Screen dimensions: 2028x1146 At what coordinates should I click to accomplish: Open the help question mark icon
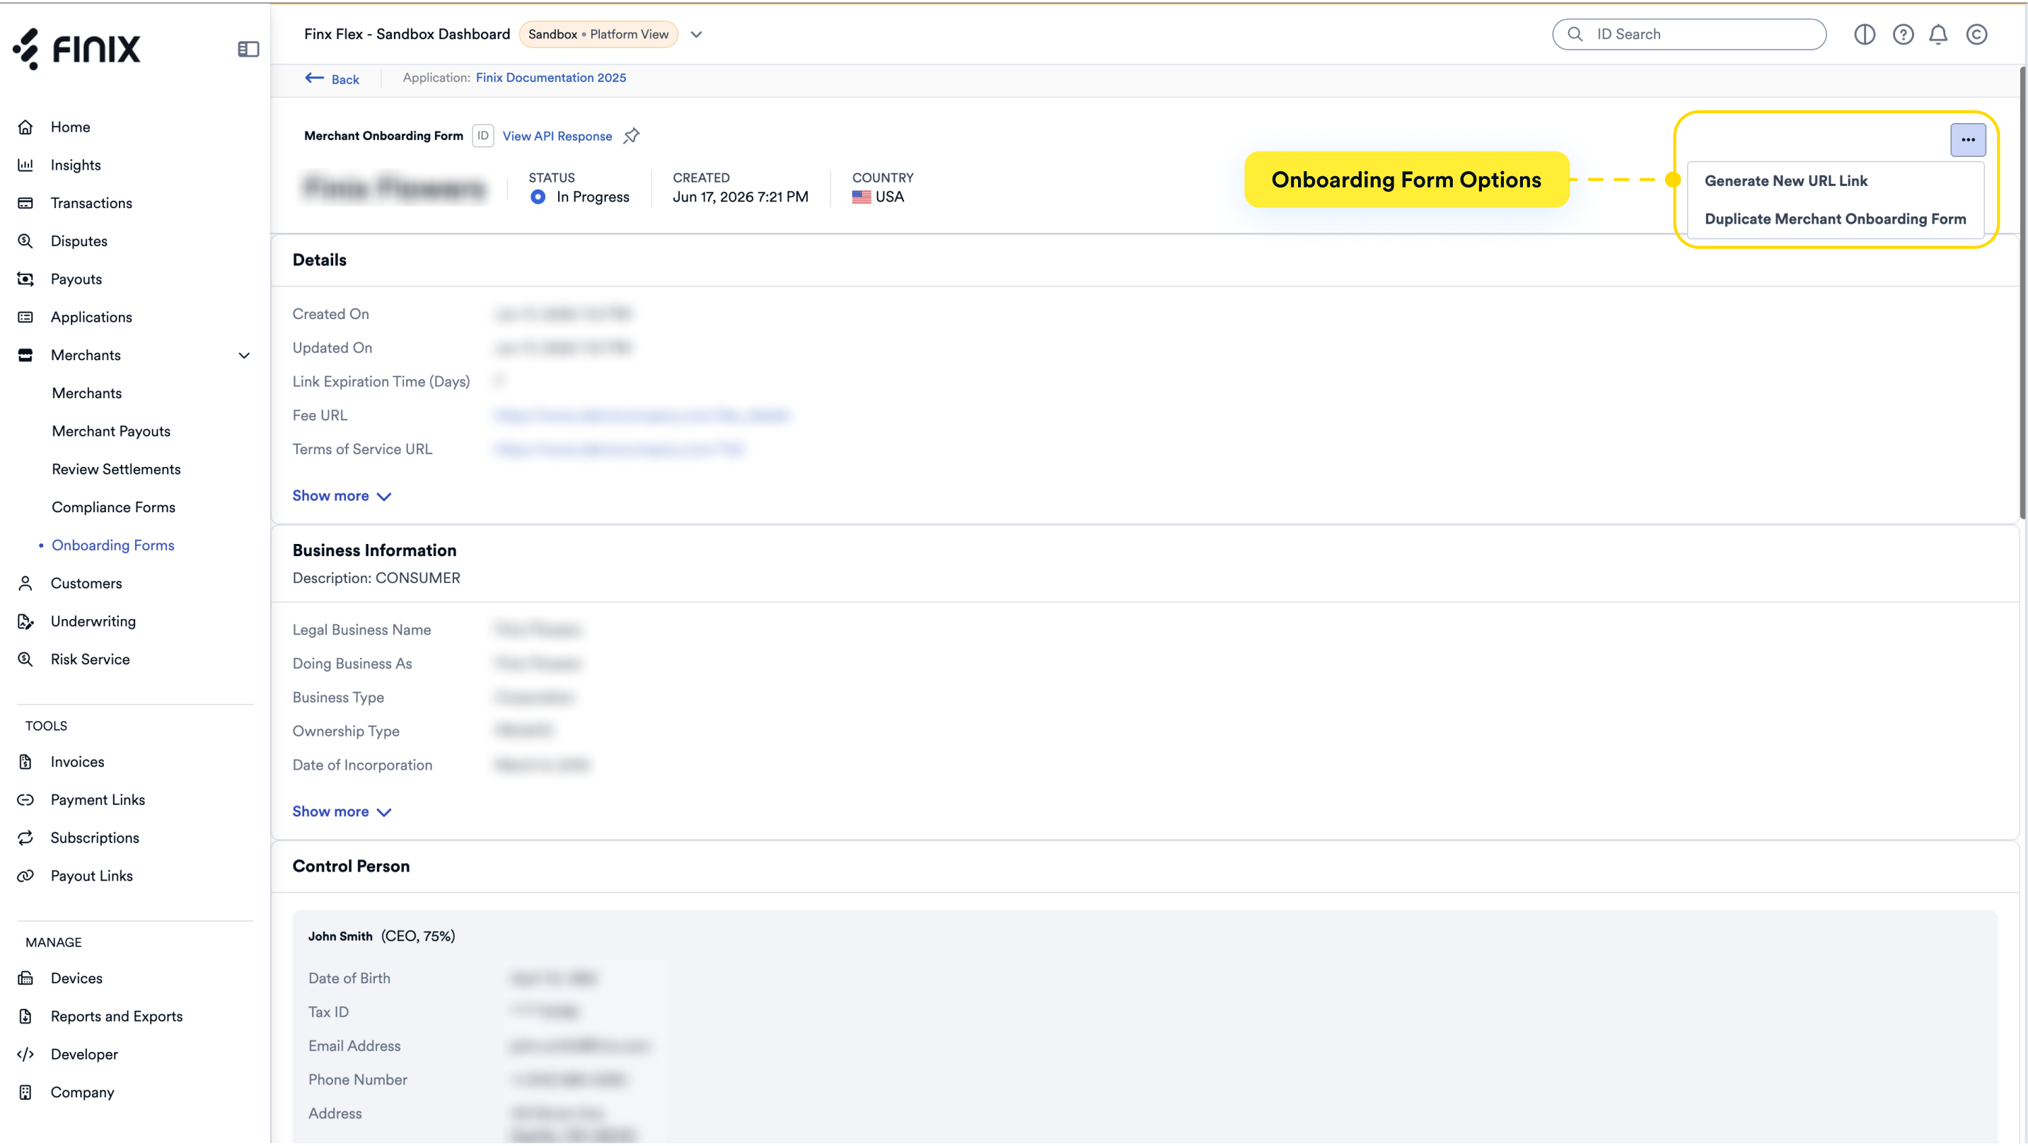(1903, 34)
